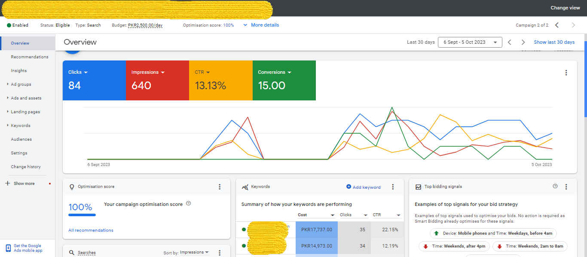587x257 pixels.
Task: Open Sort by Impressions dropdown
Action: pyautogui.click(x=194, y=252)
